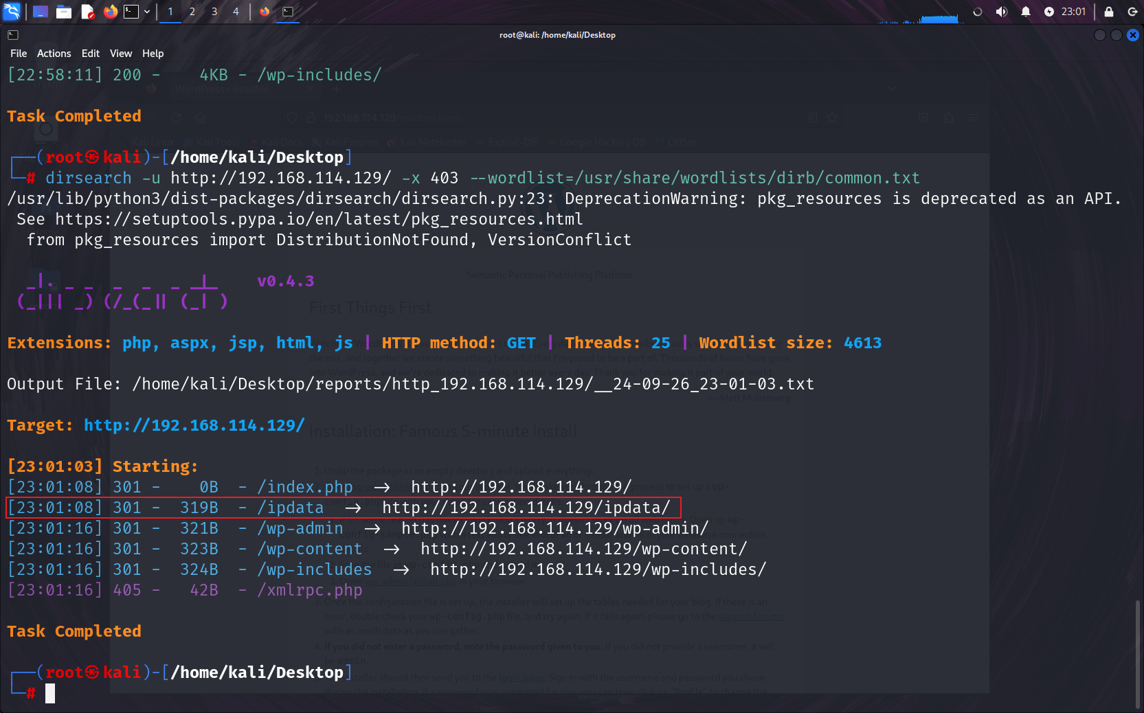Screen dimensions: 1144x713
Task: Click the http://192.168.114.129/wp-admin/ redirect URL
Action: [555, 528]
